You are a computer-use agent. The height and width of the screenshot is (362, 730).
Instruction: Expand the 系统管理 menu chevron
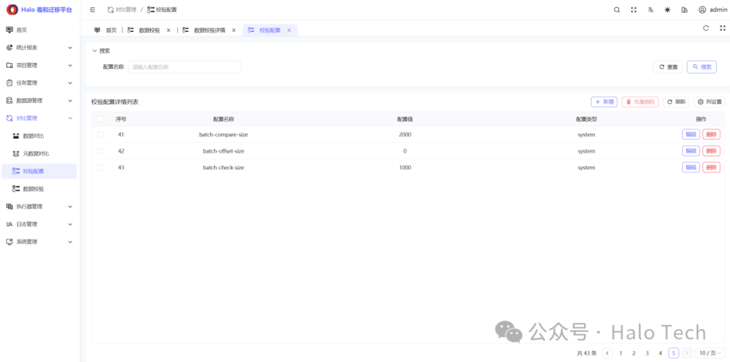pos(70,242)
